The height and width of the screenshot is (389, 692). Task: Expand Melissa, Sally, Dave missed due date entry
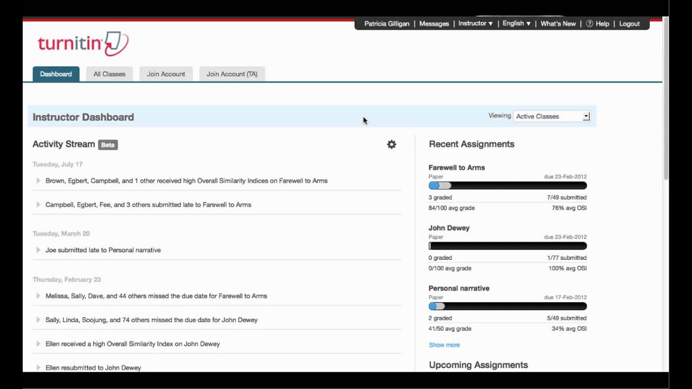38,296
